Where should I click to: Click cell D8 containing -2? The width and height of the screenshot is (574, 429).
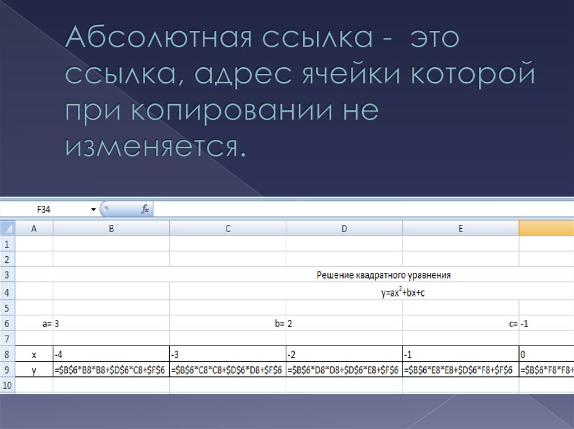point(344,354)
